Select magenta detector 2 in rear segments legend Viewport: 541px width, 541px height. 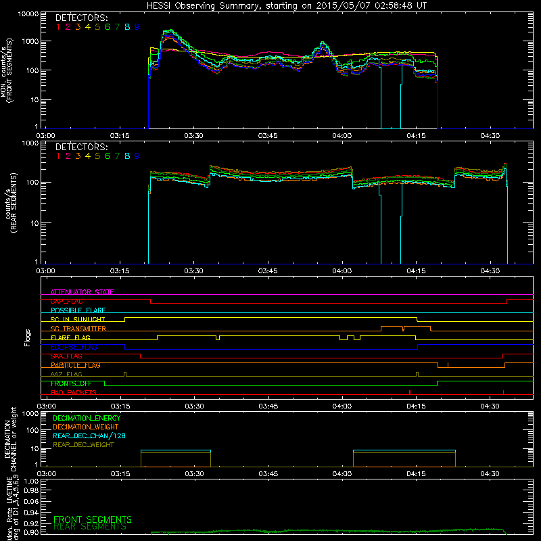pyautogui.click(x=68, y=156)
